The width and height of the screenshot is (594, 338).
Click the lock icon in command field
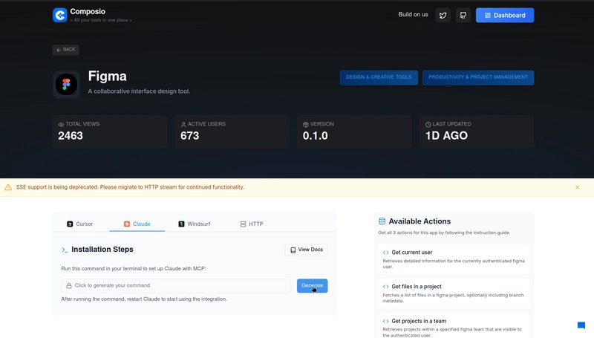tap(69, 286)
